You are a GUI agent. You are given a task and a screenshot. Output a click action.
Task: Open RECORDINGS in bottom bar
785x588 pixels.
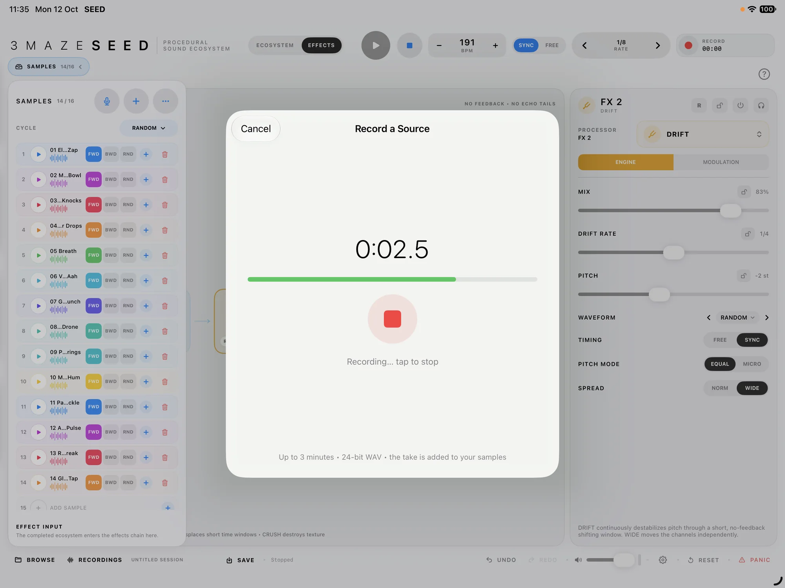coord(94,560)
